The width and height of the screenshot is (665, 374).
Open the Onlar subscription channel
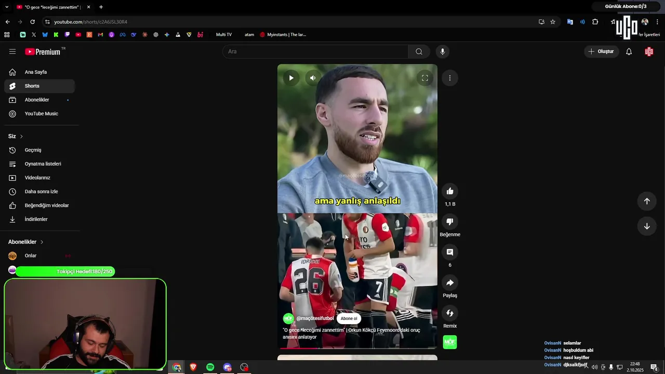(39, 256)
